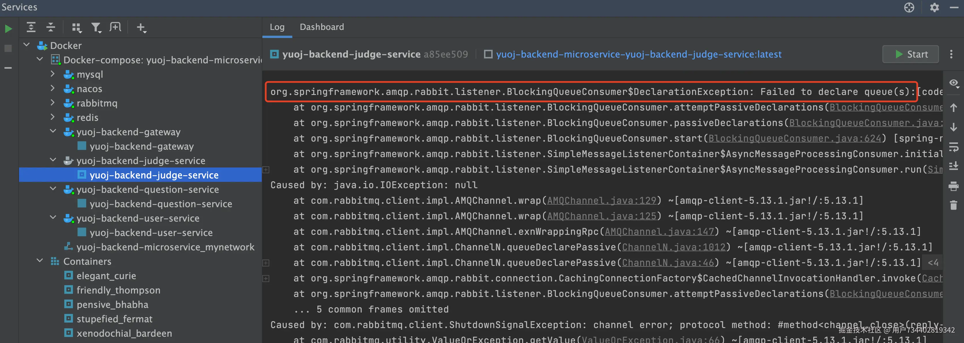Viewport: 964px width, 343px height.
Task: Click the down arrow icon beside log
Action: point(954,127)
